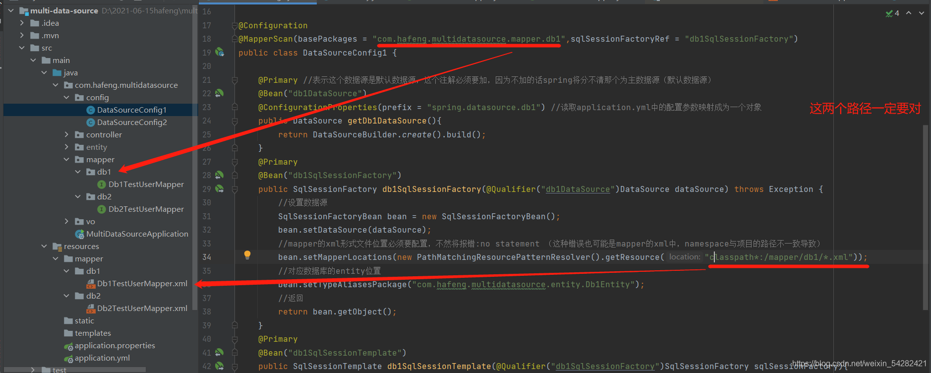
Task: Go to previous highlighted problem arrow
Action: pyautogui.click(x=909, y=13)
